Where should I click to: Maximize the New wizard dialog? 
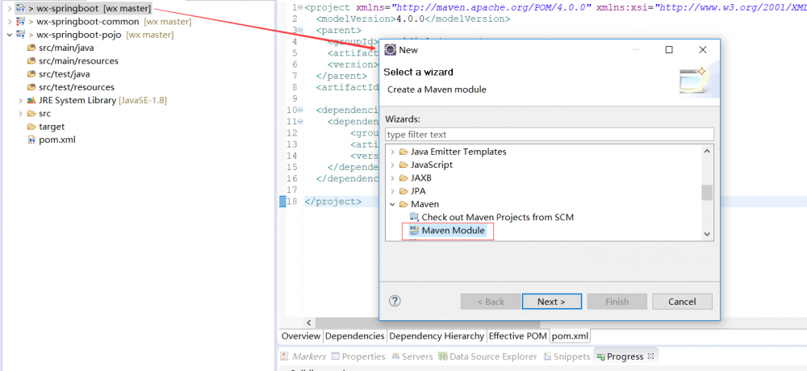pyautogui.click(x=669, y=50)
